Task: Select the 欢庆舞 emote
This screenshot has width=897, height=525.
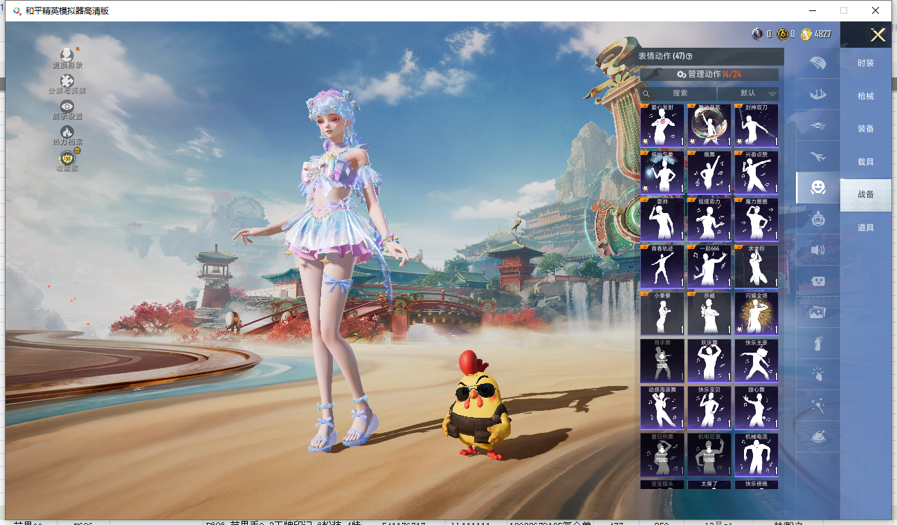Action: pos(709,360)
